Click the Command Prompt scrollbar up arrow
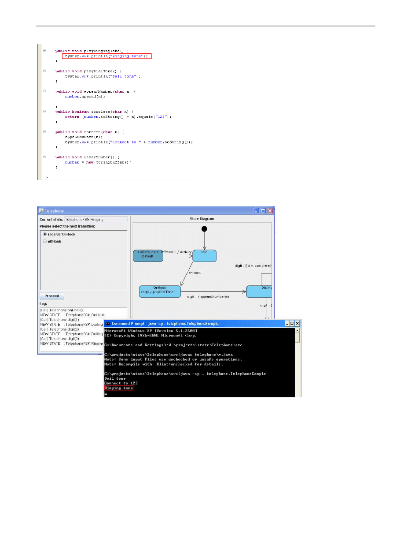 coord(298,330)
